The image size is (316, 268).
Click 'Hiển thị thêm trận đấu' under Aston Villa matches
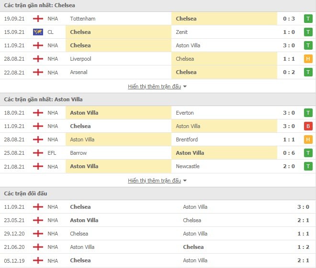pos(154,181)
